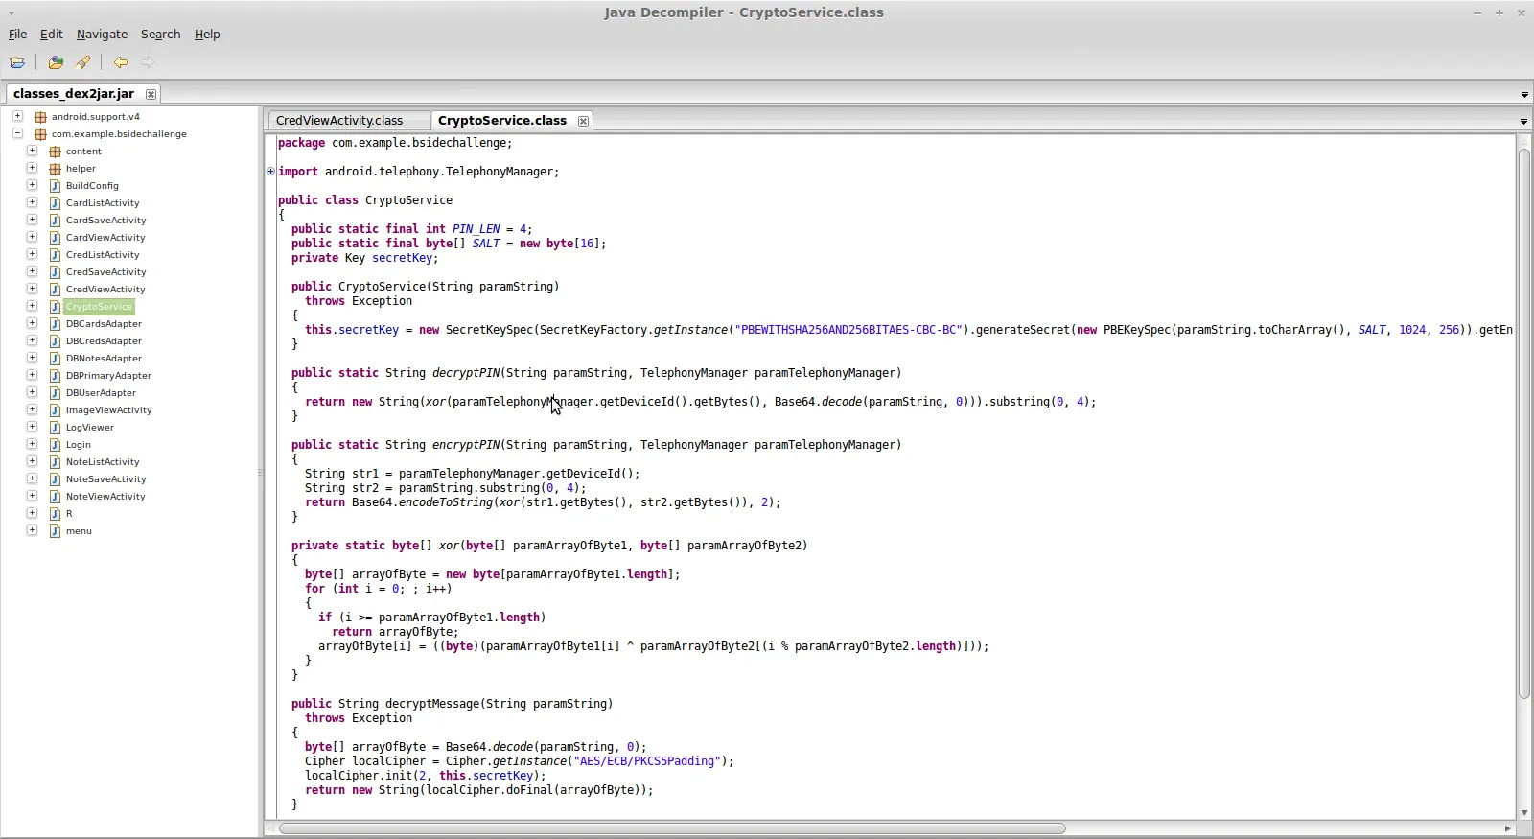Open the window menu in the title bar
The image size is (1534, 839).
12,12
